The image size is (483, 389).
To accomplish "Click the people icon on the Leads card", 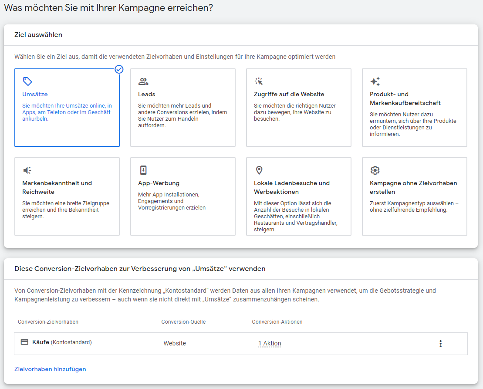I will click(144, 81).
